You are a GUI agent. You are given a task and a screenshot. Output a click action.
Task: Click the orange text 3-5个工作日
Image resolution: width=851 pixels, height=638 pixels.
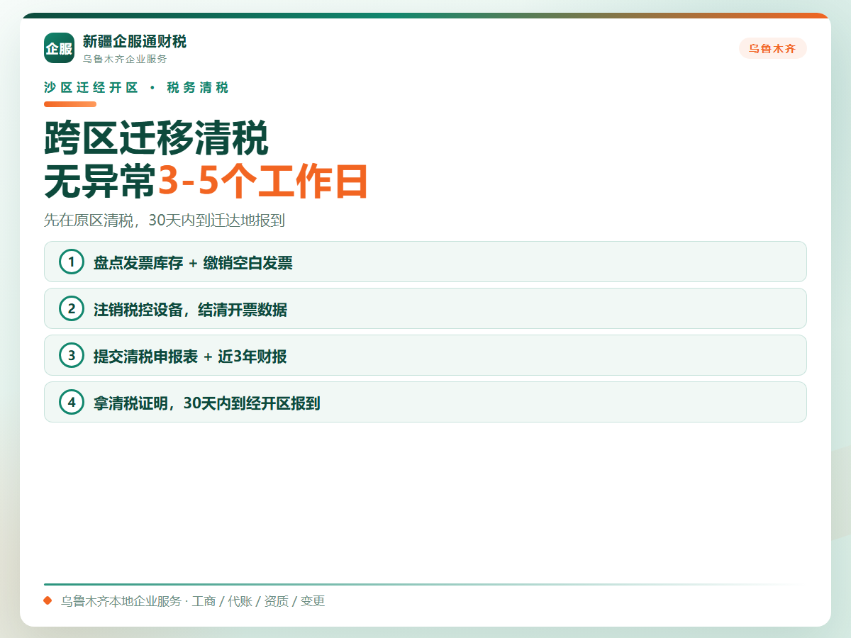(x=262, y=181)
